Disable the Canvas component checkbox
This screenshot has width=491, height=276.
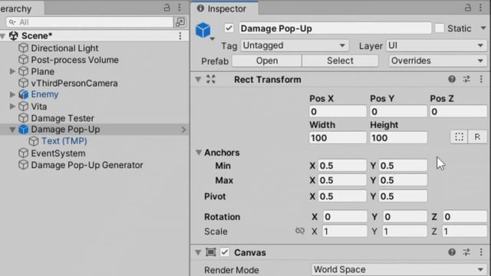(x=225, y=252)
